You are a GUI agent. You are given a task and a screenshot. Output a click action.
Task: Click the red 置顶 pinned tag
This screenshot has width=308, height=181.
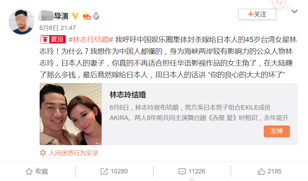click(x=53, y=39)
